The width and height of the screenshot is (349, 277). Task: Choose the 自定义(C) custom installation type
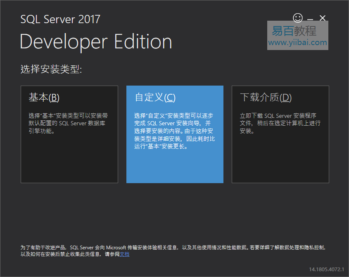(x=175, y=134)
